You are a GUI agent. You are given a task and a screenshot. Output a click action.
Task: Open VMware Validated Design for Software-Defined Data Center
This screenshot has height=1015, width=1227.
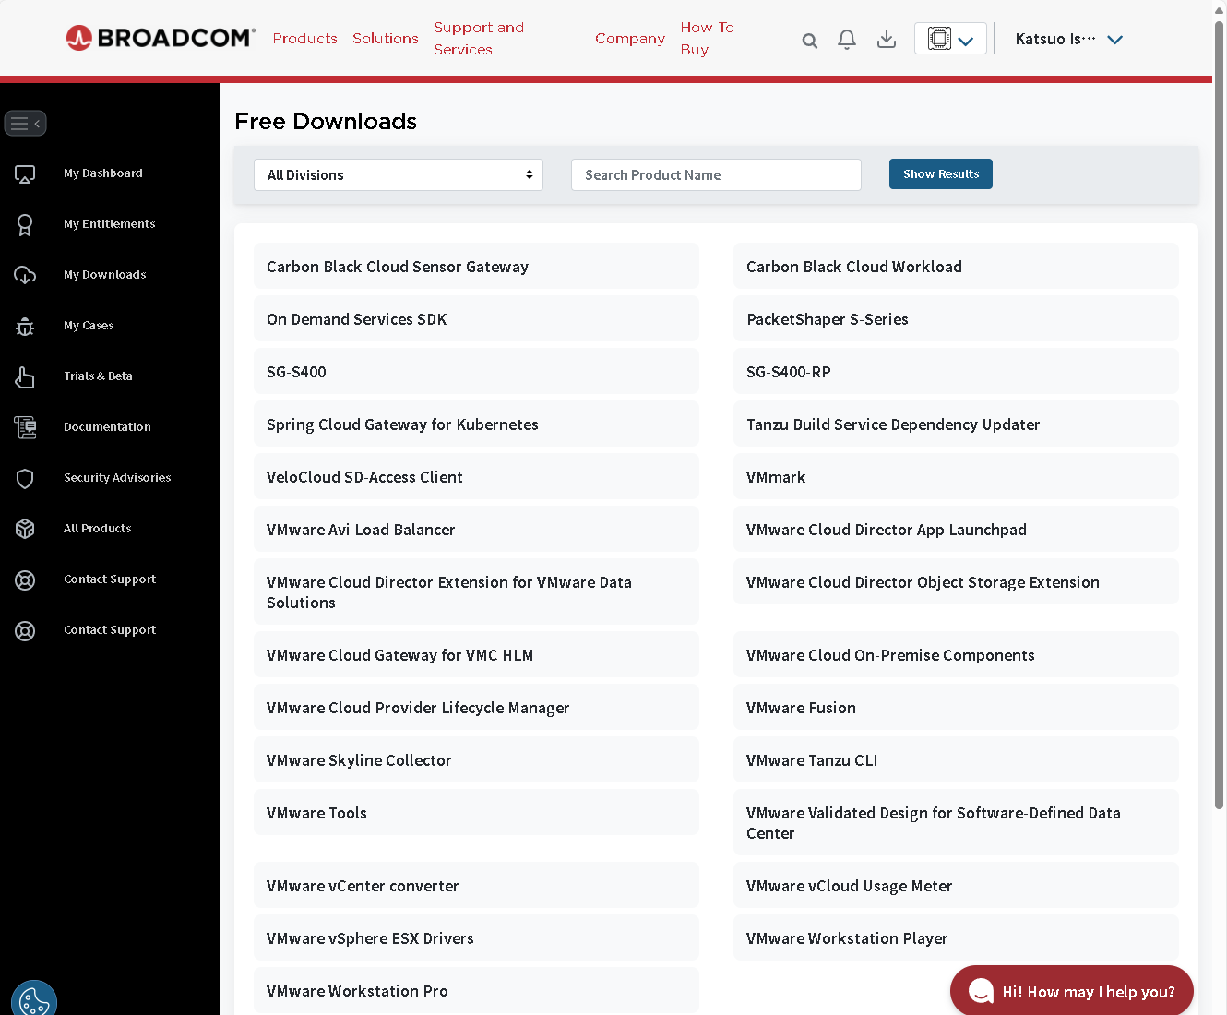click(956, 823)
